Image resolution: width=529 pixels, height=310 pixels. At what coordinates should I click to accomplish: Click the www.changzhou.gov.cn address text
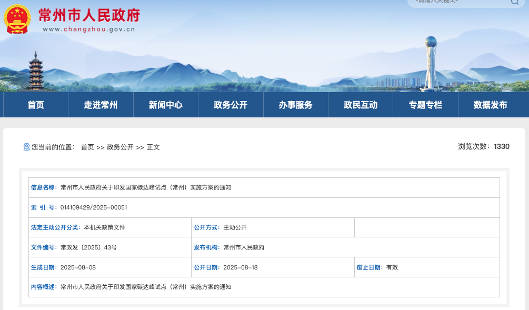tap(88, 29)
